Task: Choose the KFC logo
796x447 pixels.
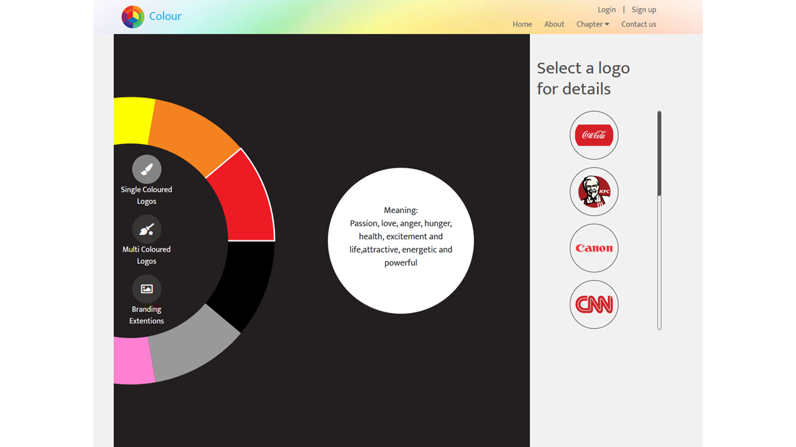Action: pyautogui.click(x=594, y=192)
